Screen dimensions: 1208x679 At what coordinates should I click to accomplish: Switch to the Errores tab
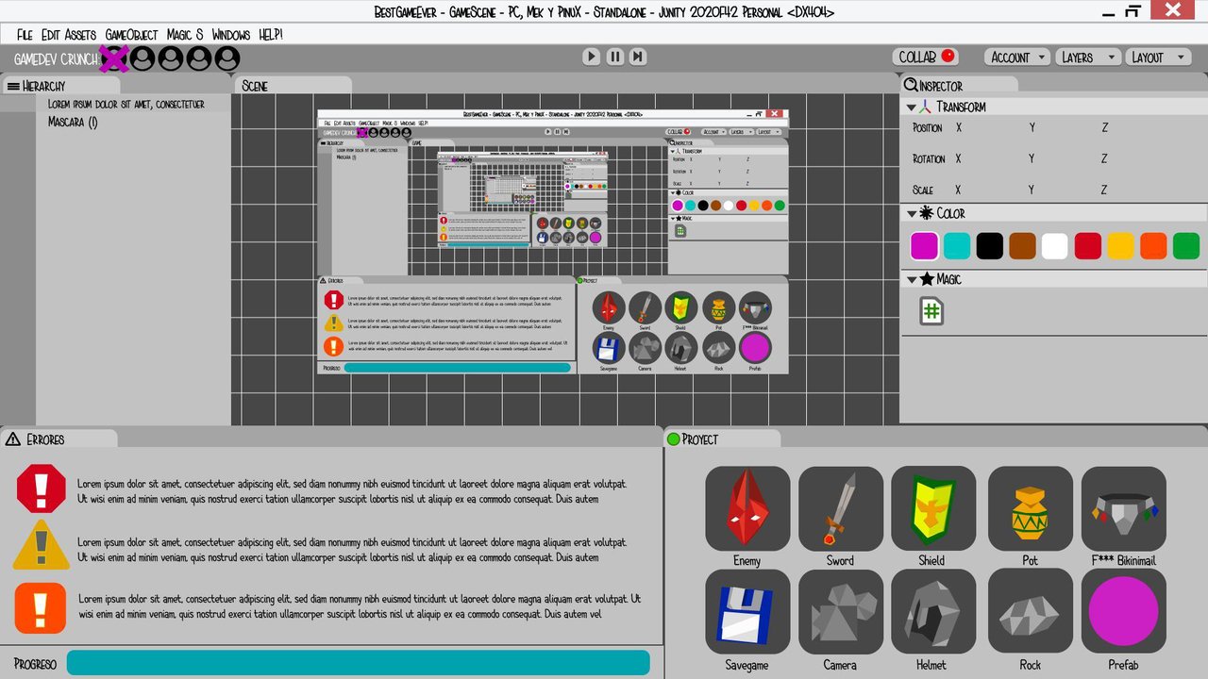click(x=59, y=439)
